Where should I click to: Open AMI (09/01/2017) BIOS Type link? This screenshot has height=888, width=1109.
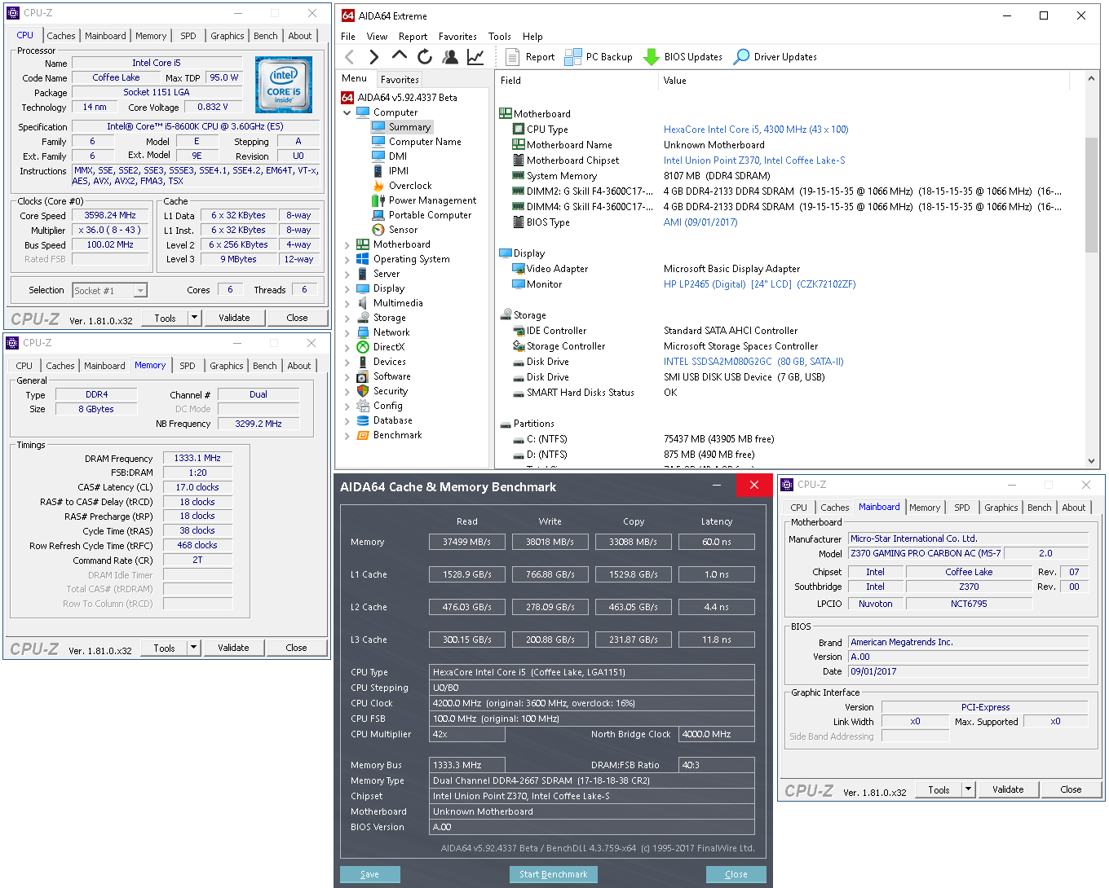coord(700,222)
